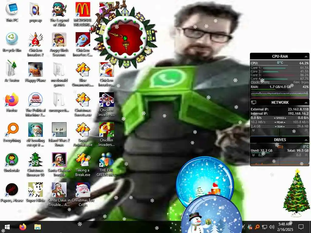This screenshot has width=311, height=233.
Task: Open the This PC desktop icon
Action: (x=12, y=12)
